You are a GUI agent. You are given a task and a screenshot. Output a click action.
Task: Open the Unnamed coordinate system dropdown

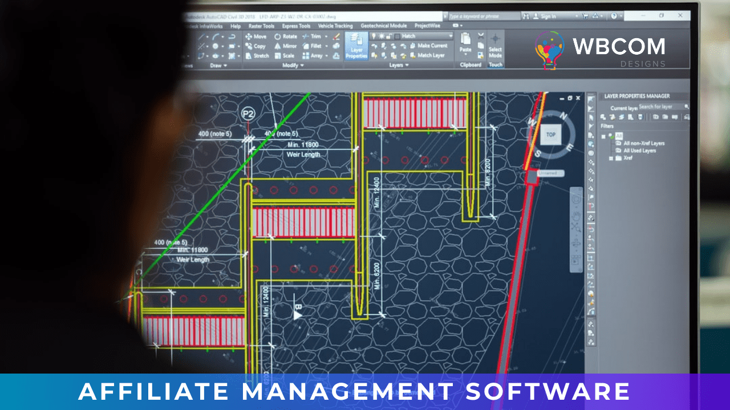pos(551,173)
